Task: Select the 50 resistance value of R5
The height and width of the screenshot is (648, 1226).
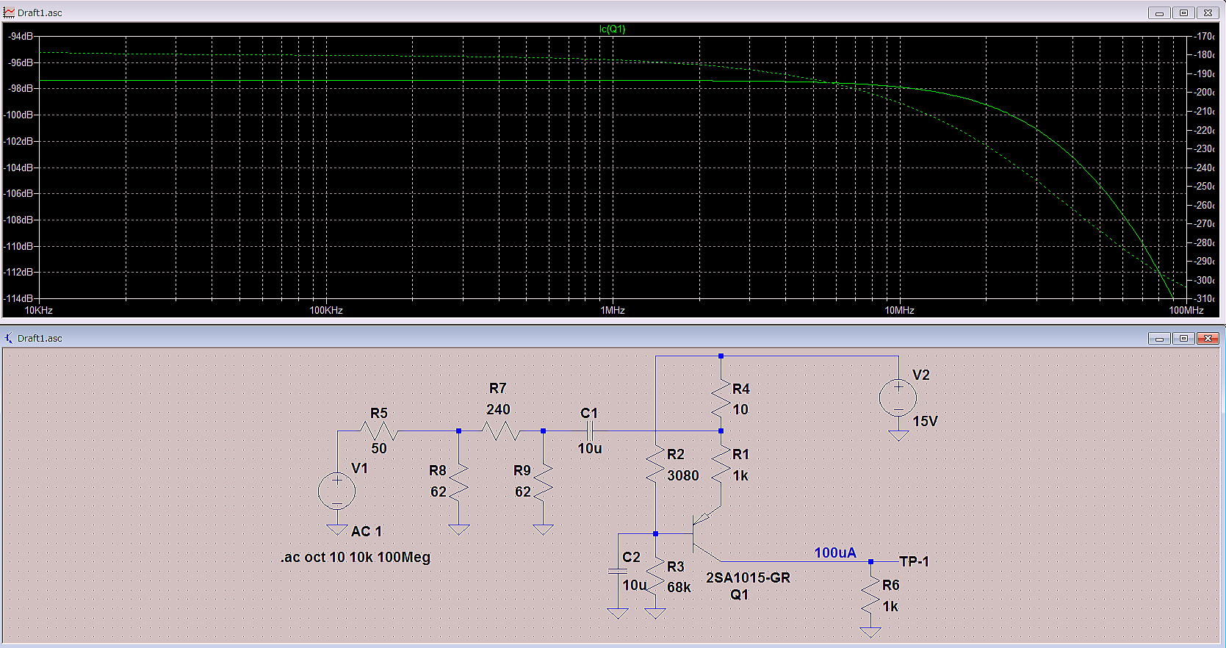Action: pos(379,448)
